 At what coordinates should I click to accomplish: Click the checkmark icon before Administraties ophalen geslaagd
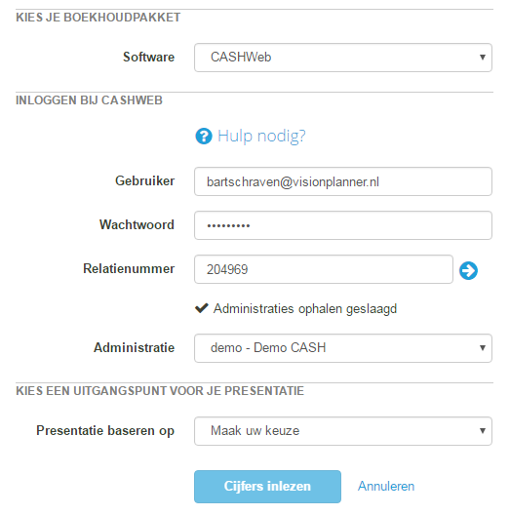(201, 308)
